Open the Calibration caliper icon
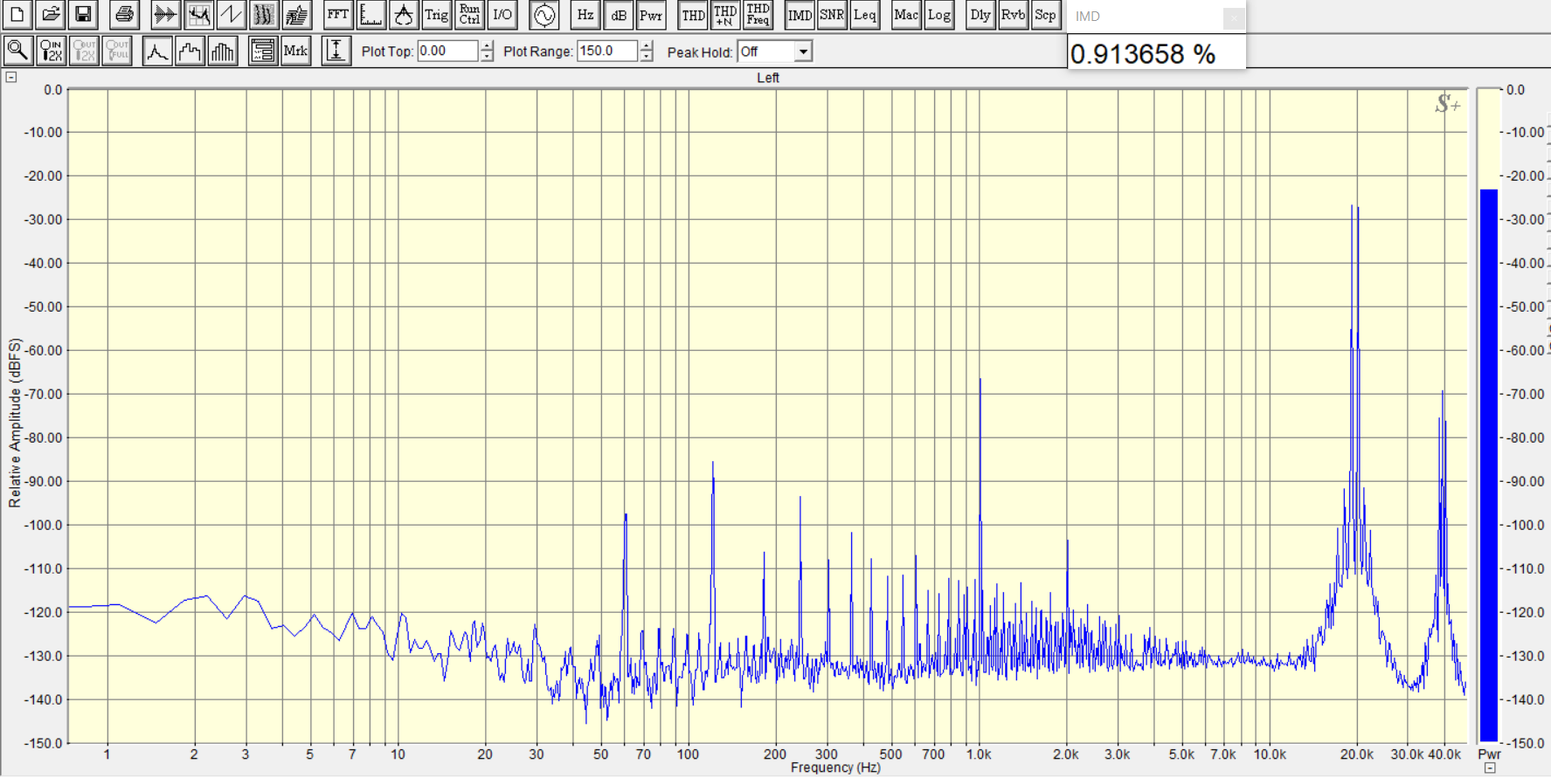The image size is (1551, 778). click(x=403, y=15)
